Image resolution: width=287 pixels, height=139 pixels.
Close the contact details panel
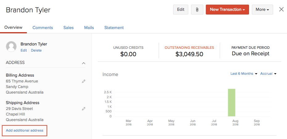click(281, 9)
